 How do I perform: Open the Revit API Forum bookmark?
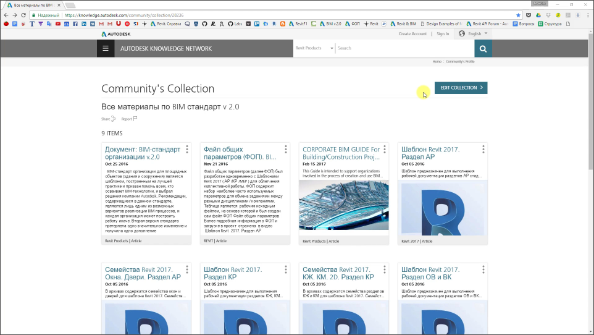[x=488, y=24]
